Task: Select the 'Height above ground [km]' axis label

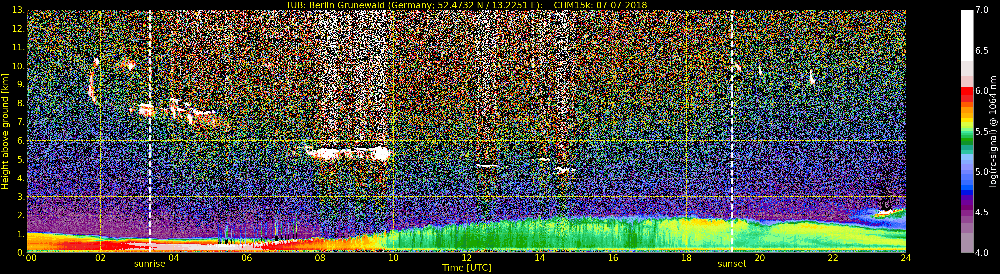Action: coord(5,131)
